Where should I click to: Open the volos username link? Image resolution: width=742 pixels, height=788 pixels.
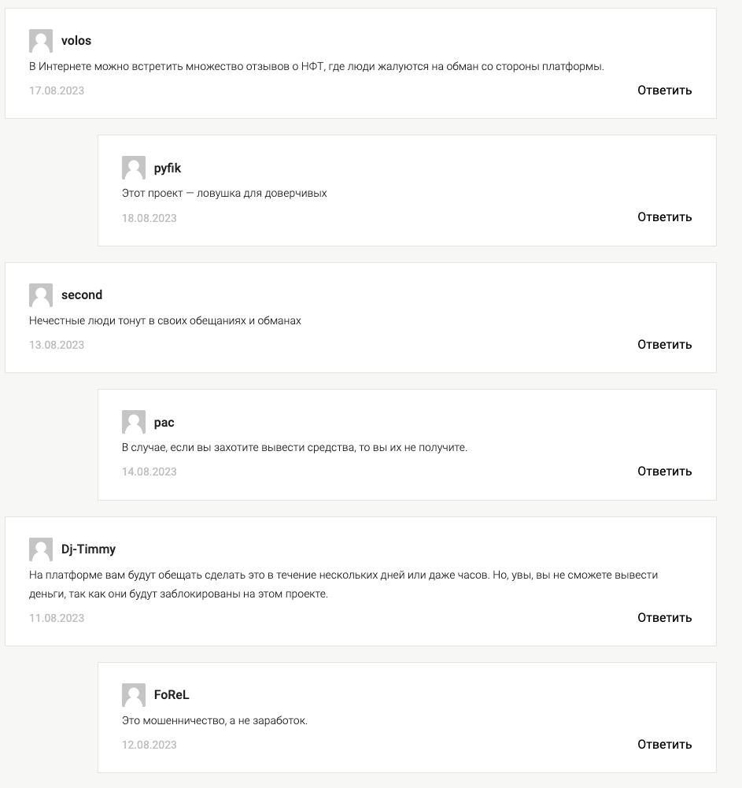(76, 41)
